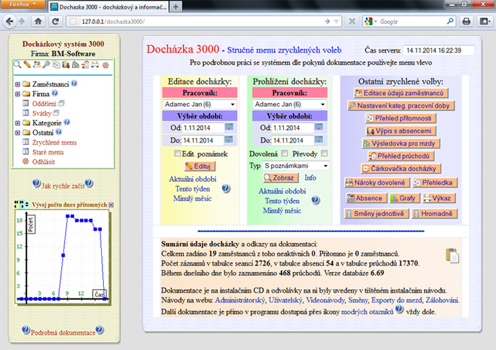This screenshot has width=496, height=350.
Task: Open Pracovník dropdown in Editace docházky
Action: click(199, 104)
